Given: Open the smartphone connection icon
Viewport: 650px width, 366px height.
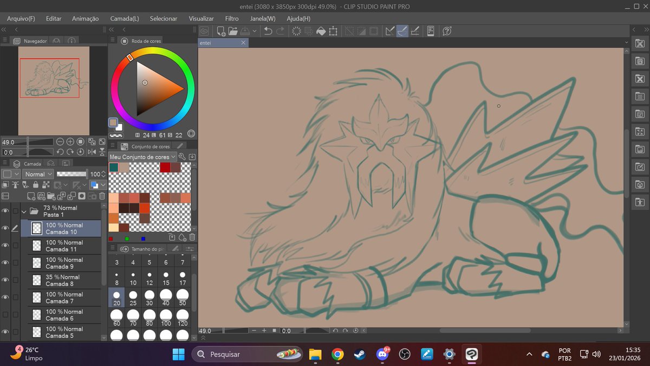Looking at the screenshot, I should [x=431, y=31].
